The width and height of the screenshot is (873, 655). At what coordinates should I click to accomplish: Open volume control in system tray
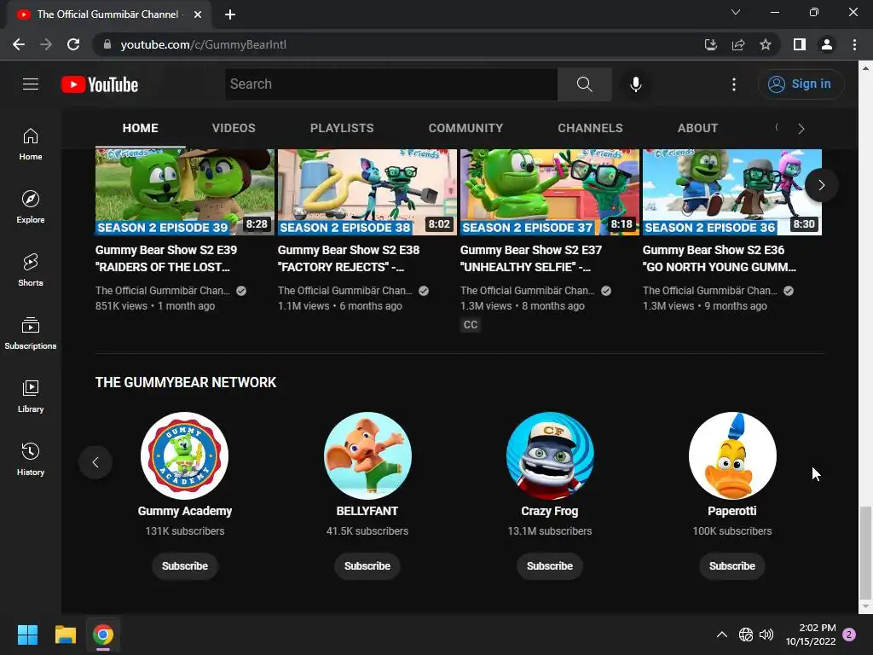tap(766, 635)
